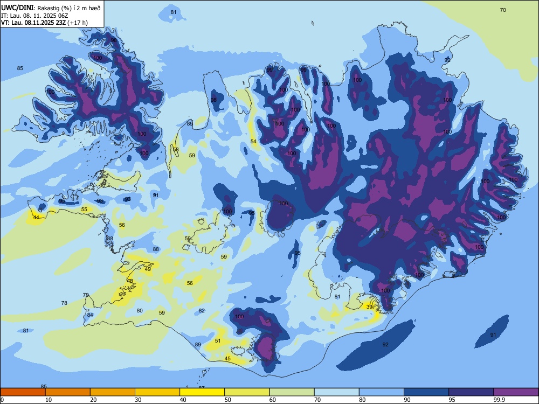Click the '30' legend tick label
Image resolution: width=539 pixels, height=404 pixels.
(138, 400)
